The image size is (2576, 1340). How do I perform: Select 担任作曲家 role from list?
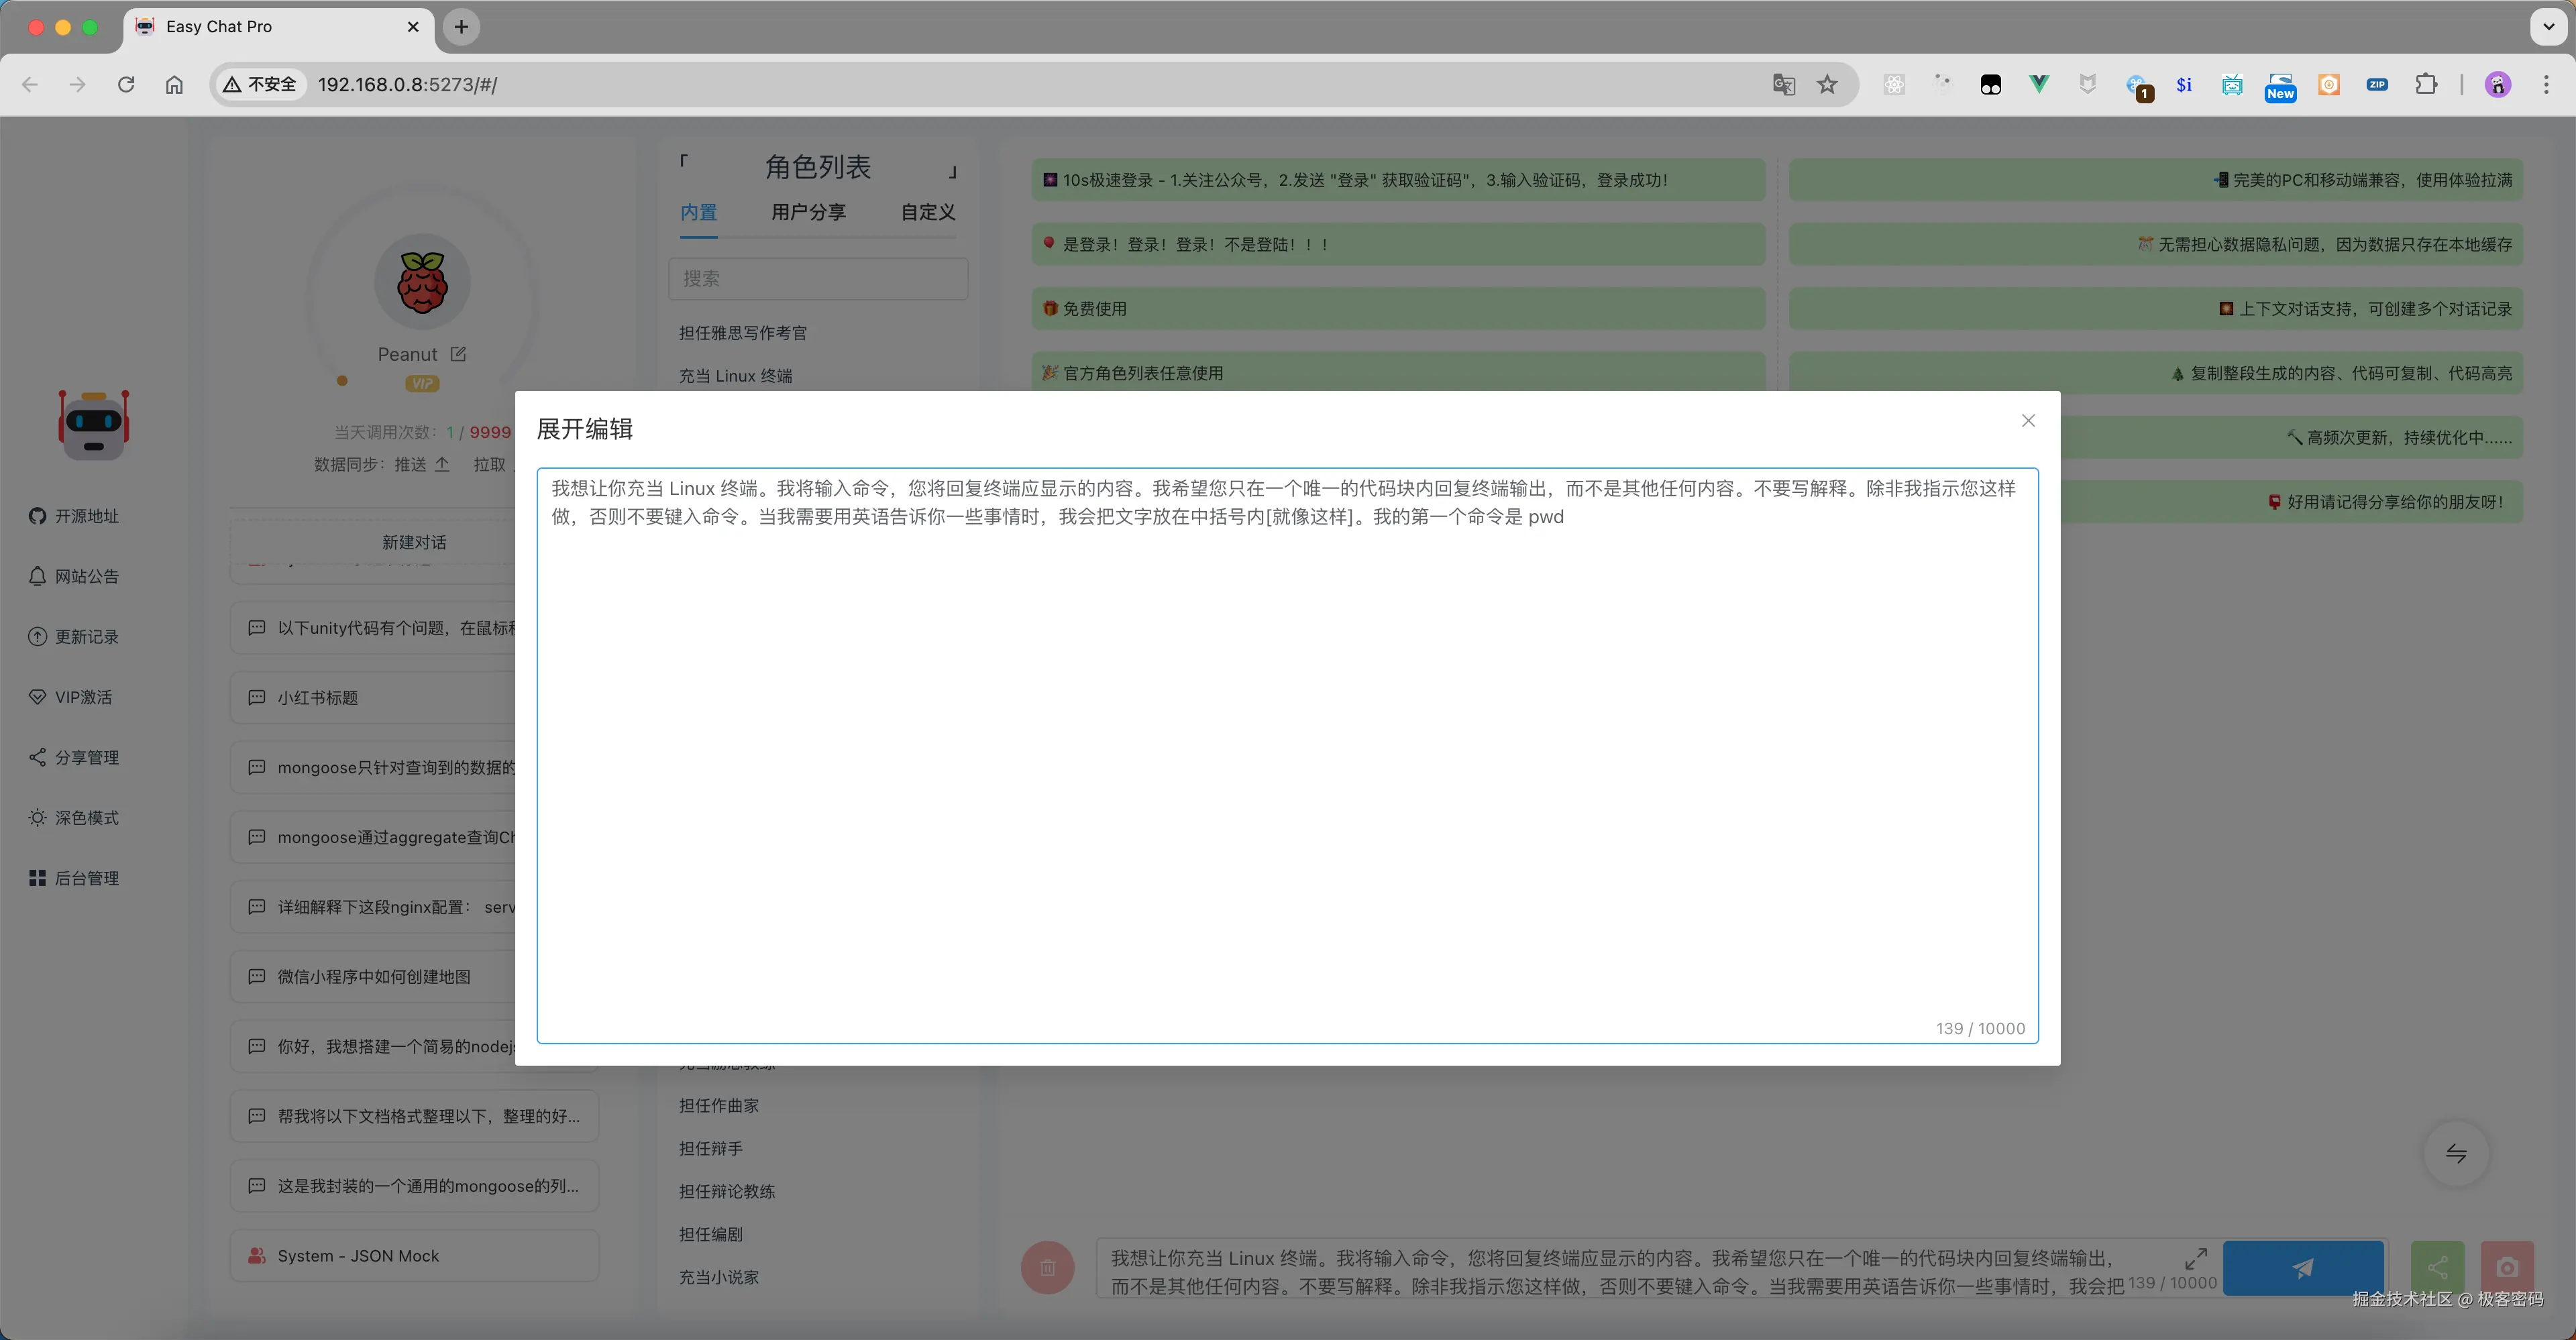pos(718,1105)
